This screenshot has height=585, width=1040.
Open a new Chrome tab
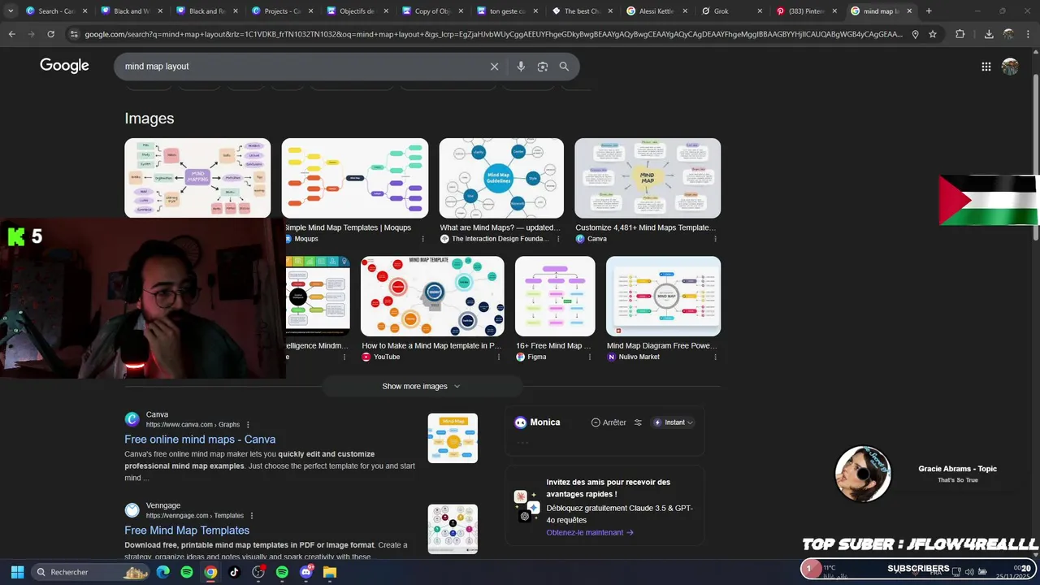click(x=929, y=11)
